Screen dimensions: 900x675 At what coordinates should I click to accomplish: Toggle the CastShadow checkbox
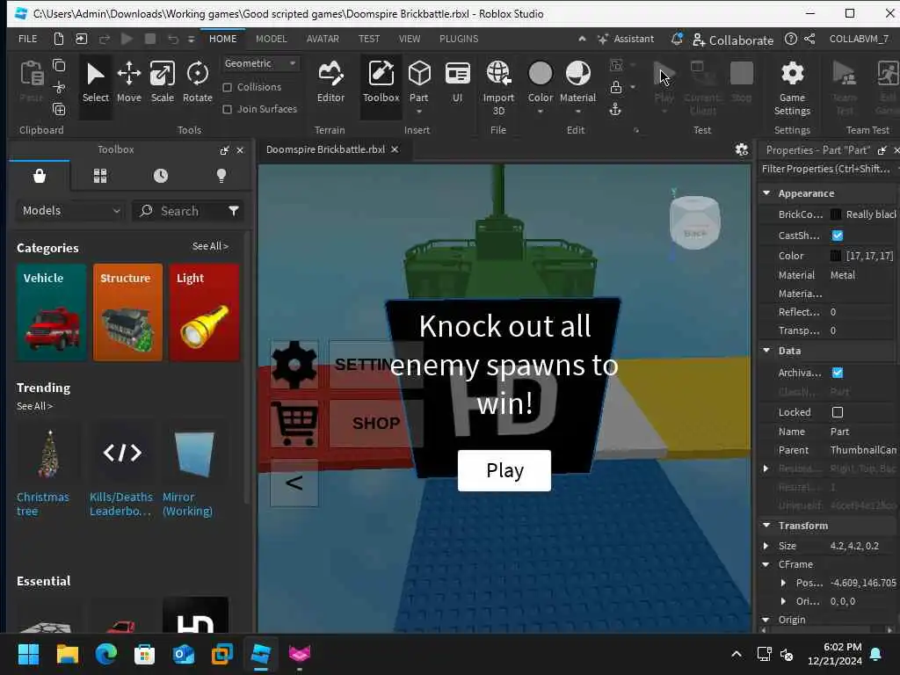point(838,236)
